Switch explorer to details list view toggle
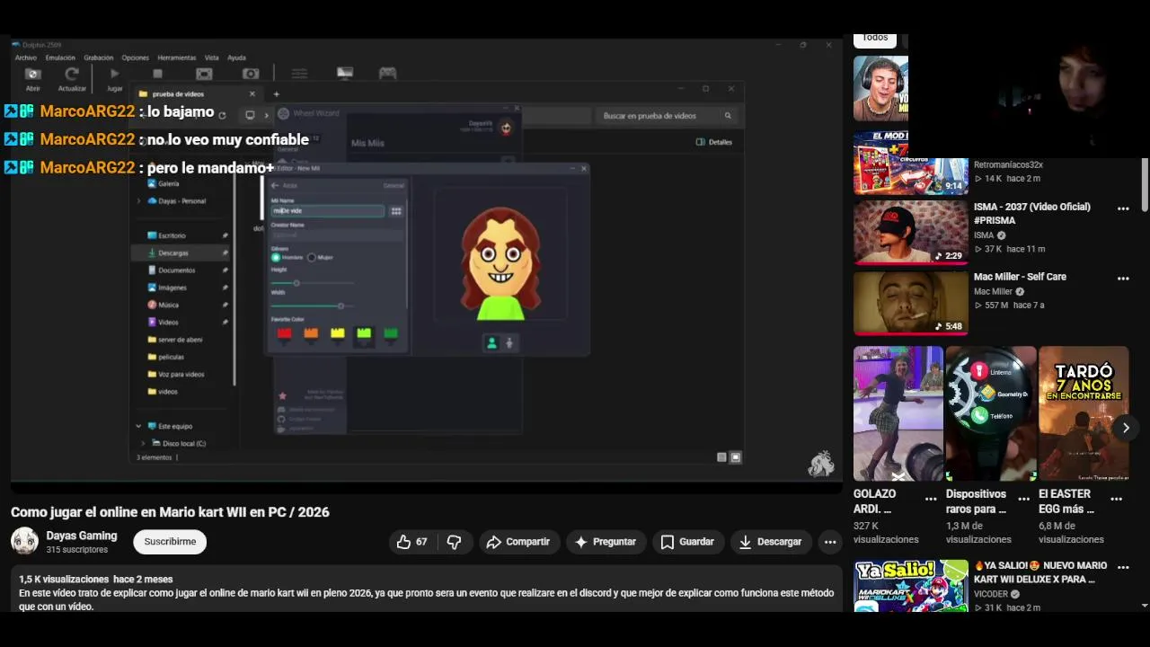Image resolution: width=1150 pixels, height=647 pixels. click(721, 457)
